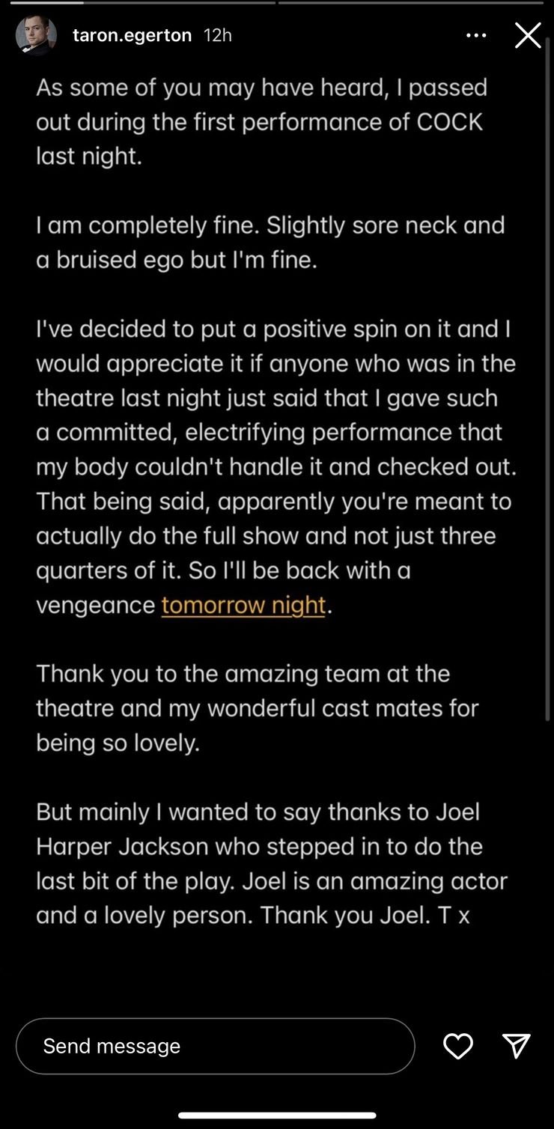
Task: Tap the taron.egerton profile picture
Action: (36, 34)
